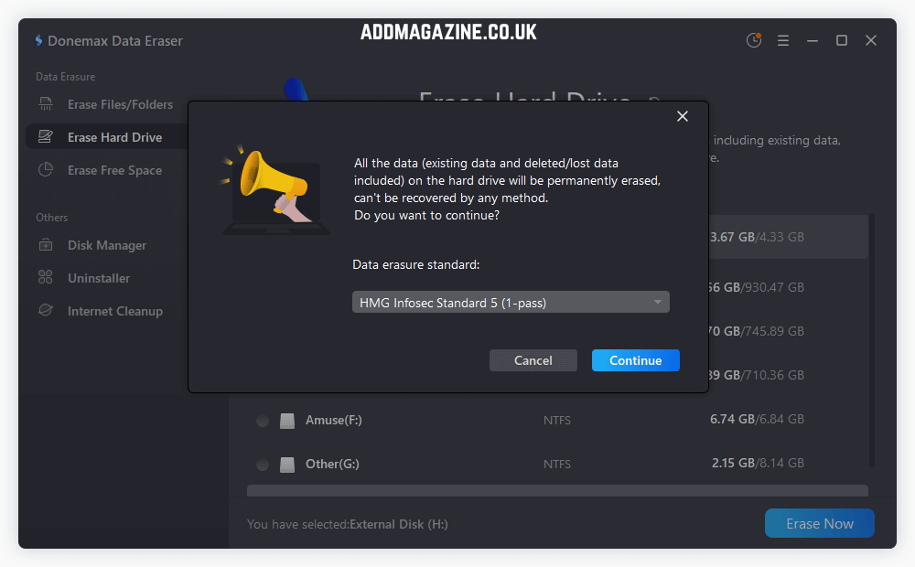Maximize the Donemax Data Eraser window
This screenshot has height=567, width=915.
tap(842, 40)
